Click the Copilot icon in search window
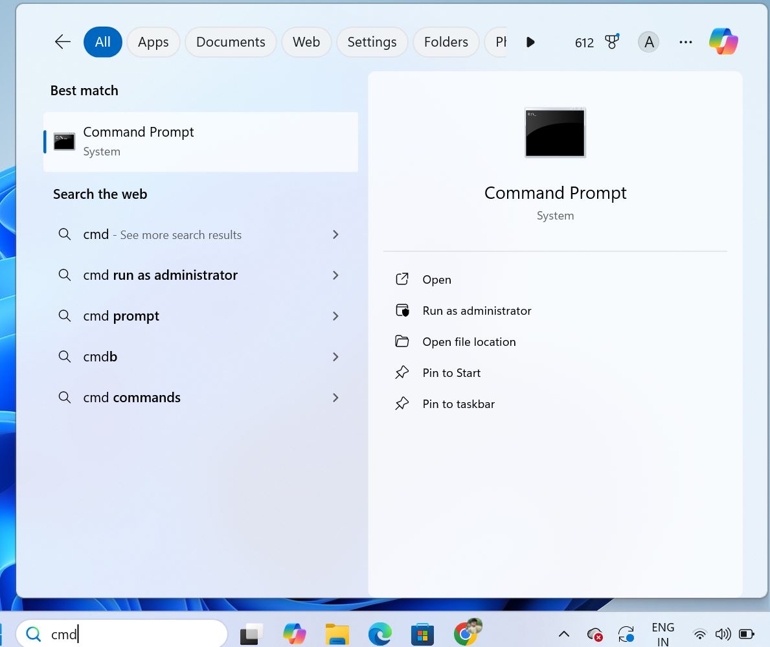The image size is (770, 647). coord(723,41)
